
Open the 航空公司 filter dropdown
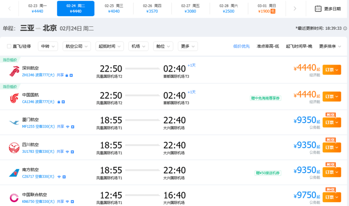click(77, 46)
